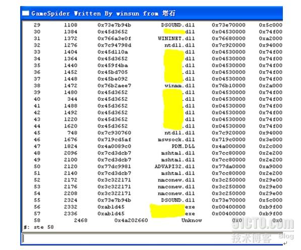301x250 pixels.
Task: Click the GameSpider window title icon
Action: pos(26,13)
